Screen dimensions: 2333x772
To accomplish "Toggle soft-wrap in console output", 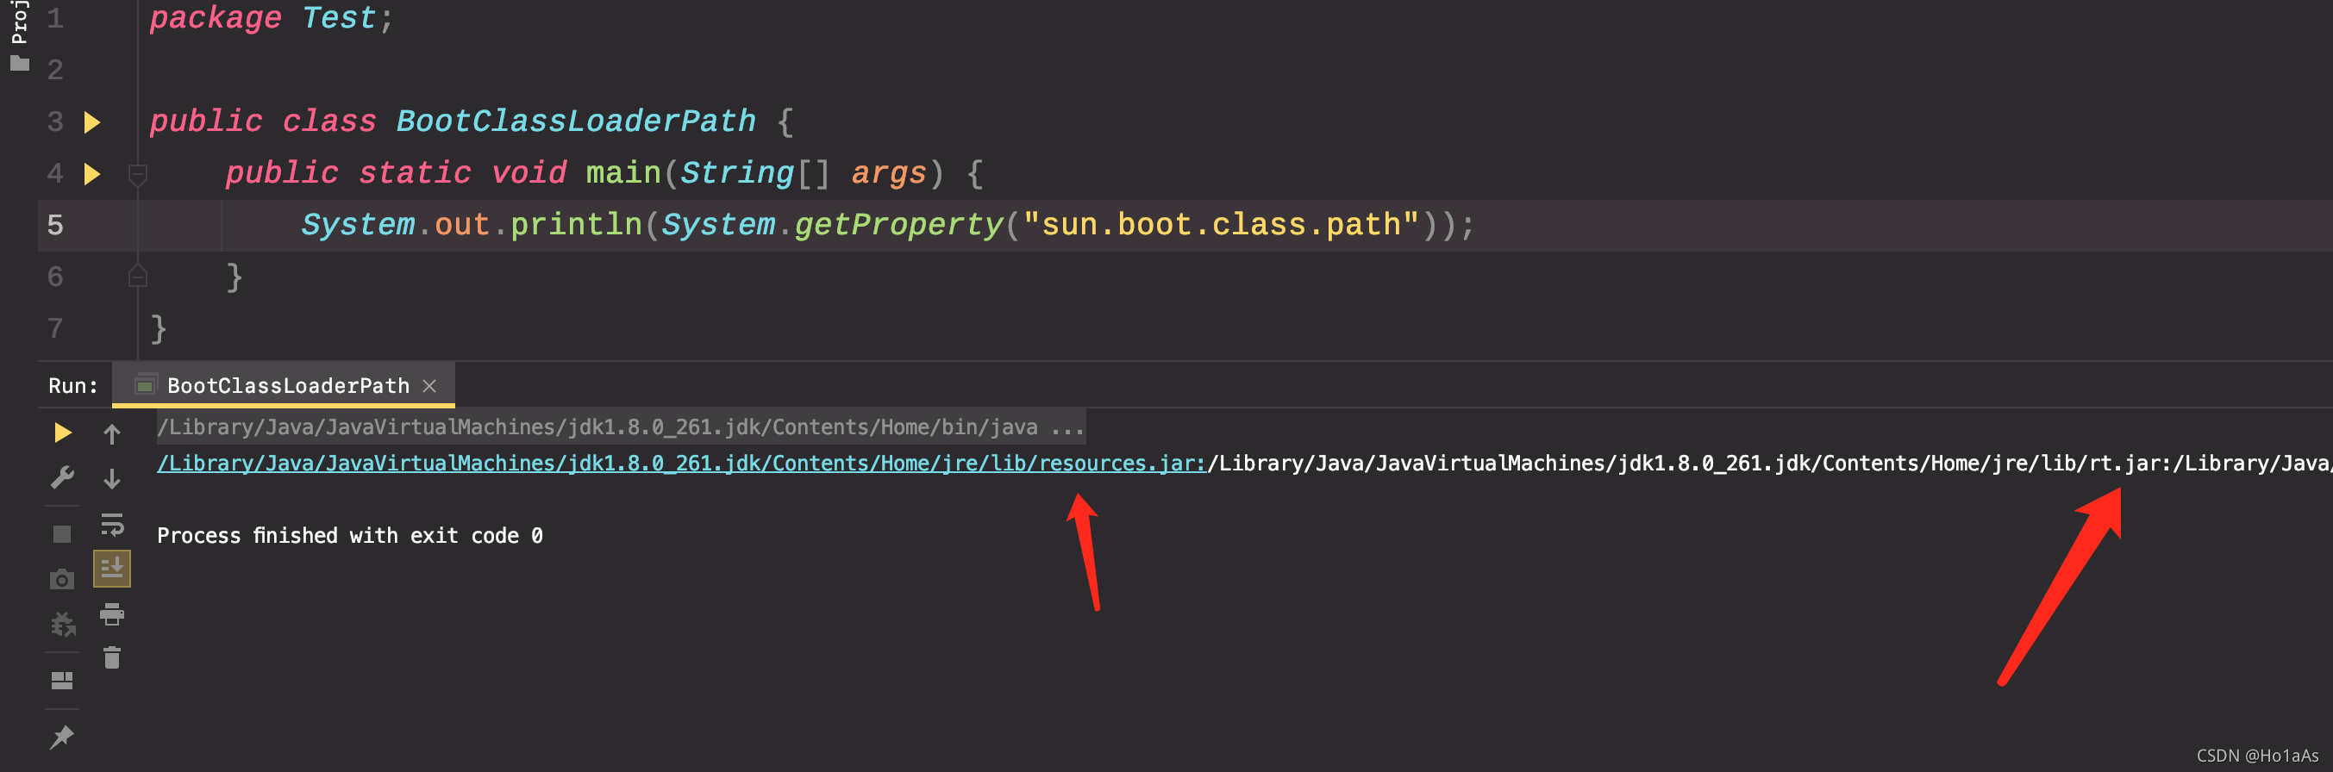I will (x=111, y=524).
